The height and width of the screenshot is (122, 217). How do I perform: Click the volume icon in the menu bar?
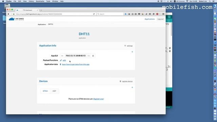tap(171, 1)
